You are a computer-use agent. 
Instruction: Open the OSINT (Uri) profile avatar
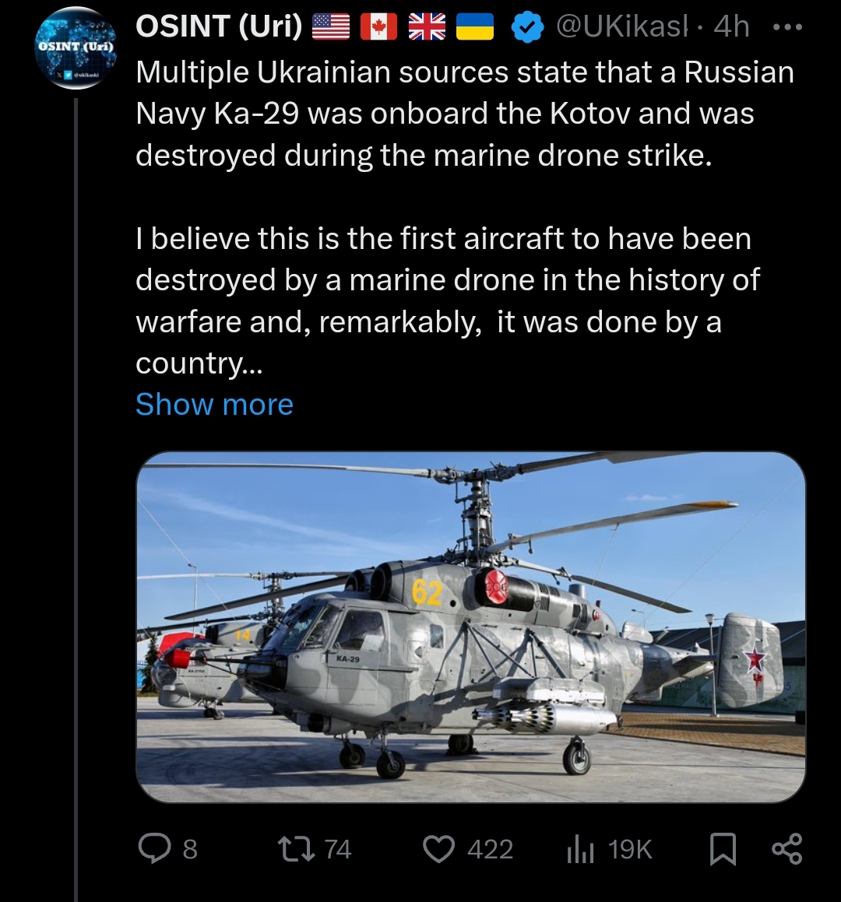click(76, 48)
